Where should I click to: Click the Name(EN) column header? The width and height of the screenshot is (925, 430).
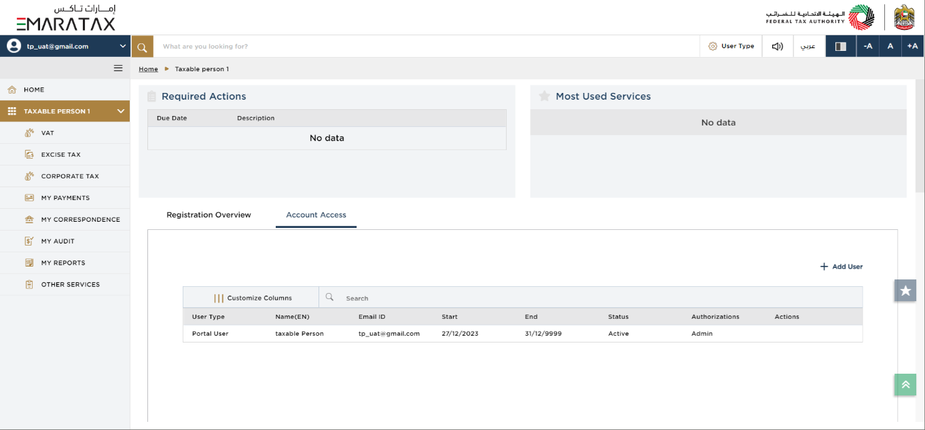pos(292,317)
